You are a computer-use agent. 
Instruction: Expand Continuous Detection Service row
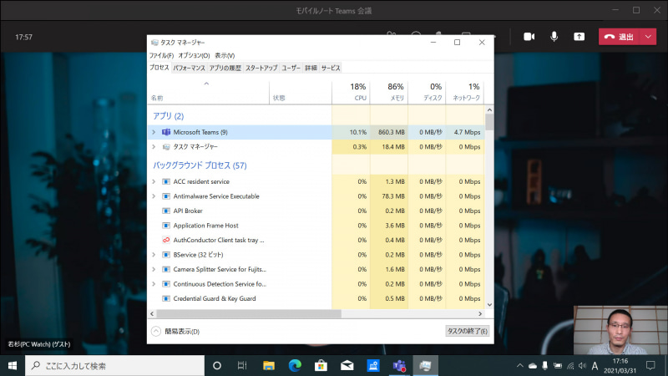click(154, 284)
